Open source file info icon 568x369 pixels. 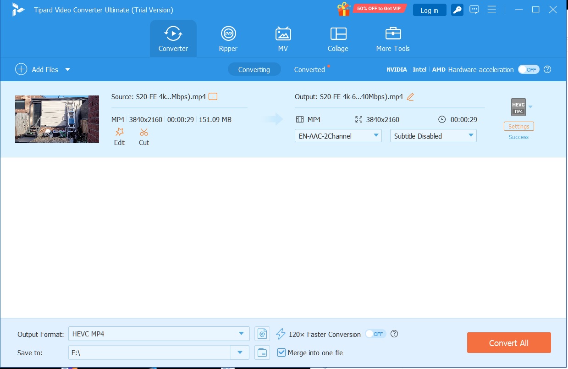point(213,96)
